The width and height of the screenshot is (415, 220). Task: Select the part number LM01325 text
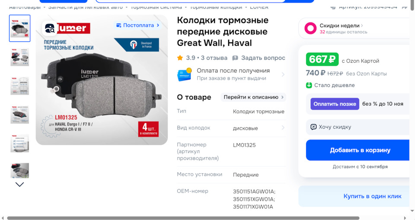[244, 145]
